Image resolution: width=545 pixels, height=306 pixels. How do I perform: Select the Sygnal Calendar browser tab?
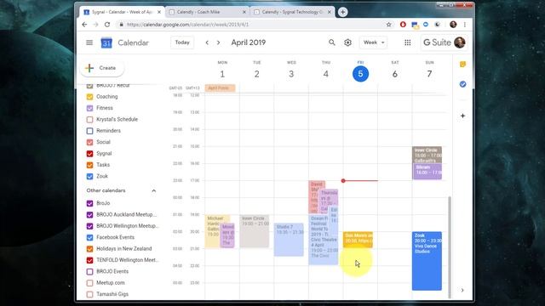[x=122, y=12]
